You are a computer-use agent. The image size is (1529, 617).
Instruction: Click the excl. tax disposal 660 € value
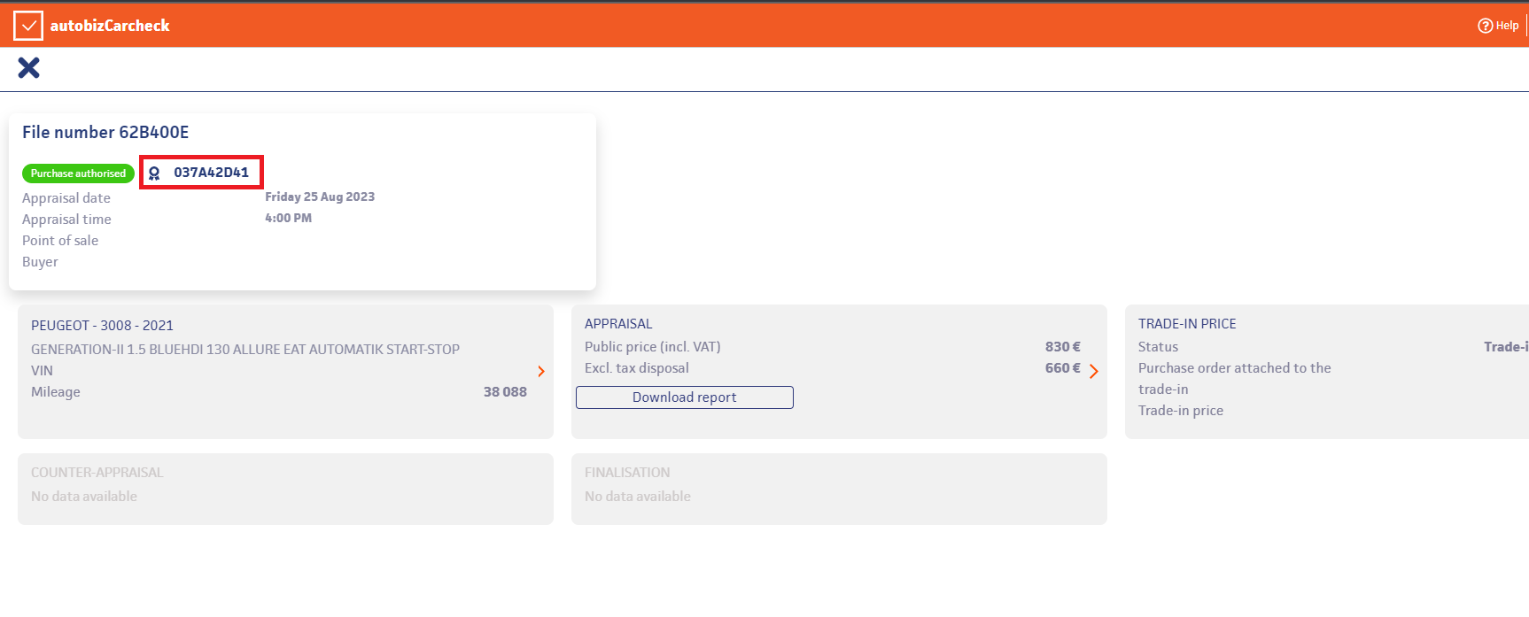point(1062,368)
